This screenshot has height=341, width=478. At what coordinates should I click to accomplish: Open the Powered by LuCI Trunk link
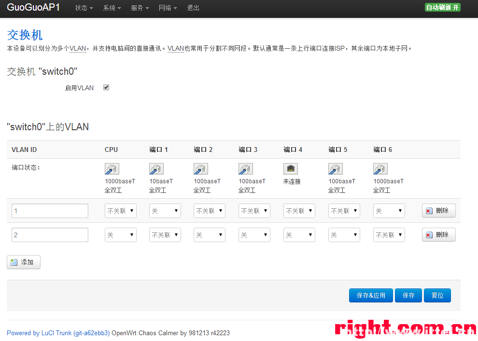(58, 333)
